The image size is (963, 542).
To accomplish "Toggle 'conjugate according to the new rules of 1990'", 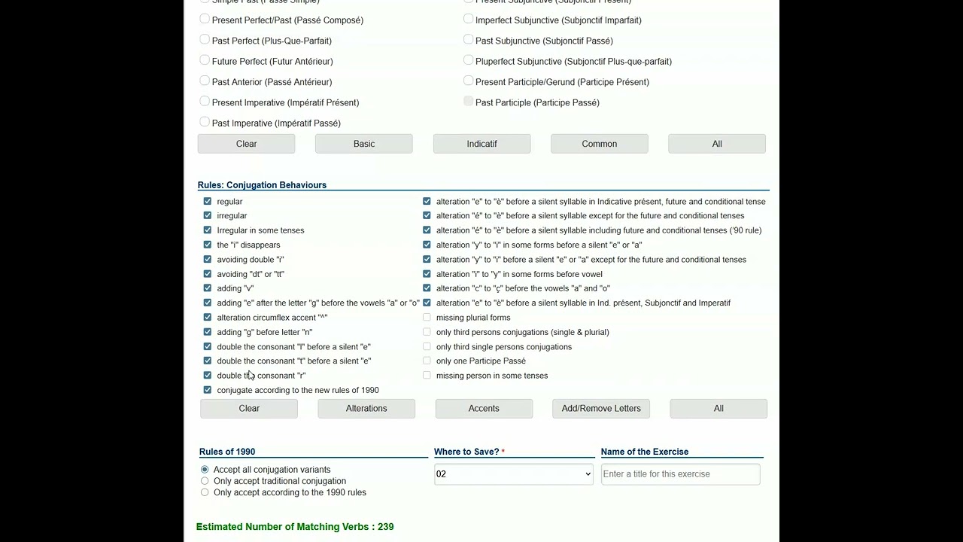I will (208, 390).
